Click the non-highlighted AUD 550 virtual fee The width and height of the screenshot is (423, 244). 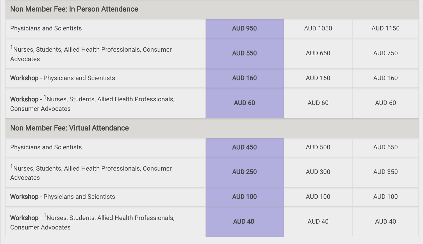point(385,147)
